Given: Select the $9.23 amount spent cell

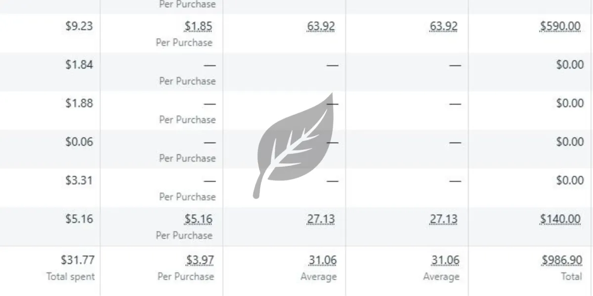Looking at the screenshot, I should [79, 26].
